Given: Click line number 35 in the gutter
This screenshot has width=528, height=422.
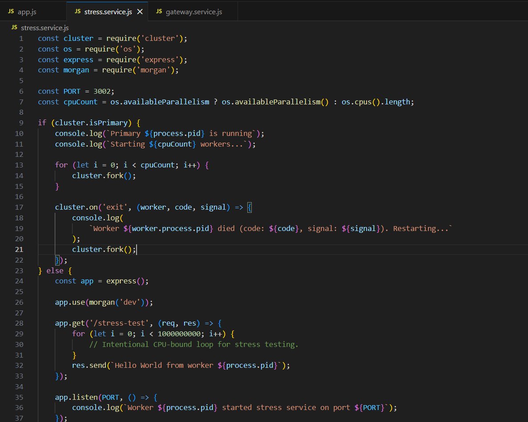Looking at the screenshot, I should point(19,398).
